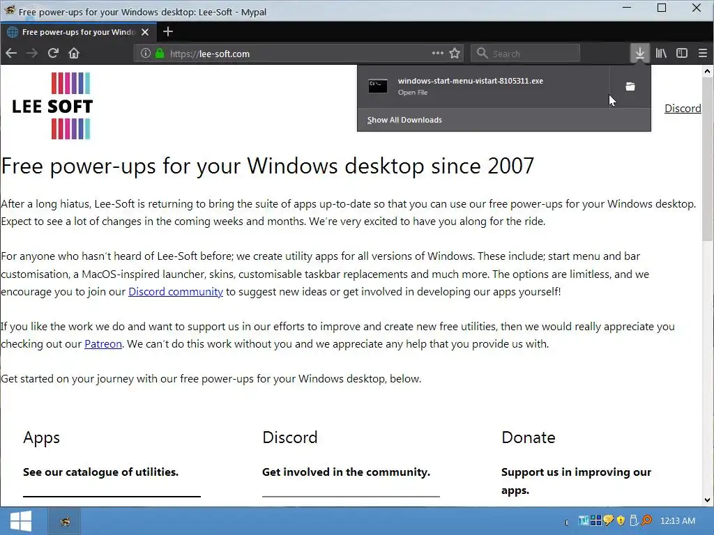
Task: Click the TU tray icon
Action: [584, 520]
